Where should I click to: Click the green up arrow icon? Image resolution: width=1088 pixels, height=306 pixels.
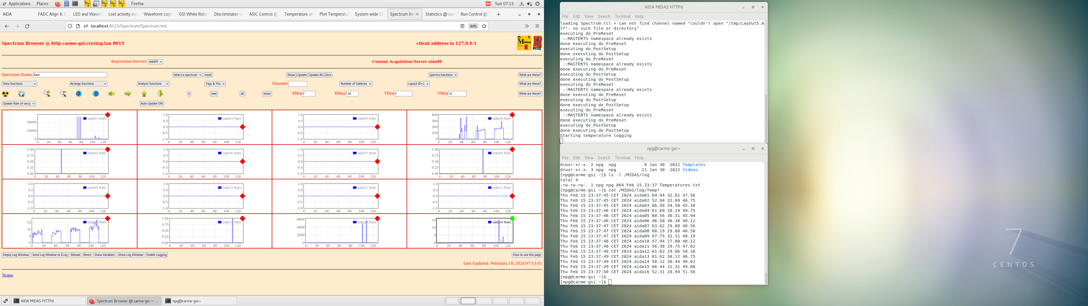coord(144,94)
